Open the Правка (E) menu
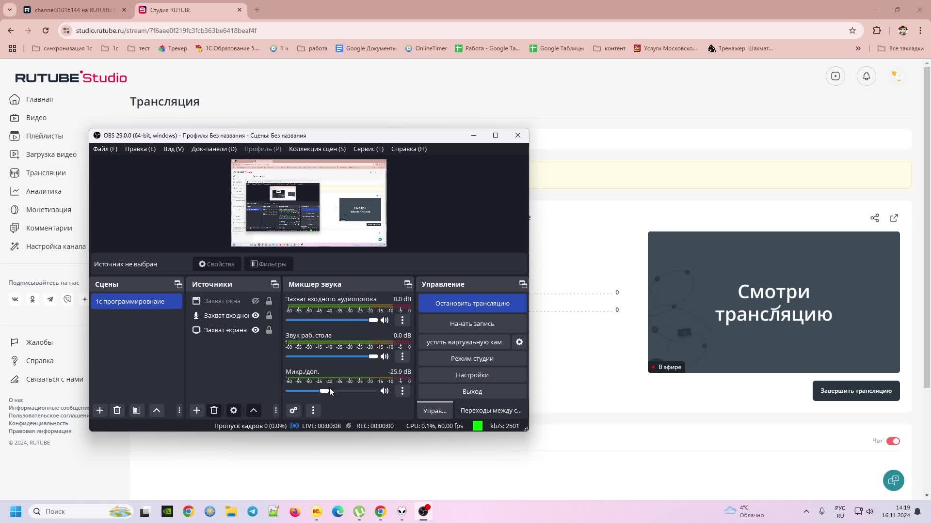This screenshot has height=523, width=931. pos(140,149)
